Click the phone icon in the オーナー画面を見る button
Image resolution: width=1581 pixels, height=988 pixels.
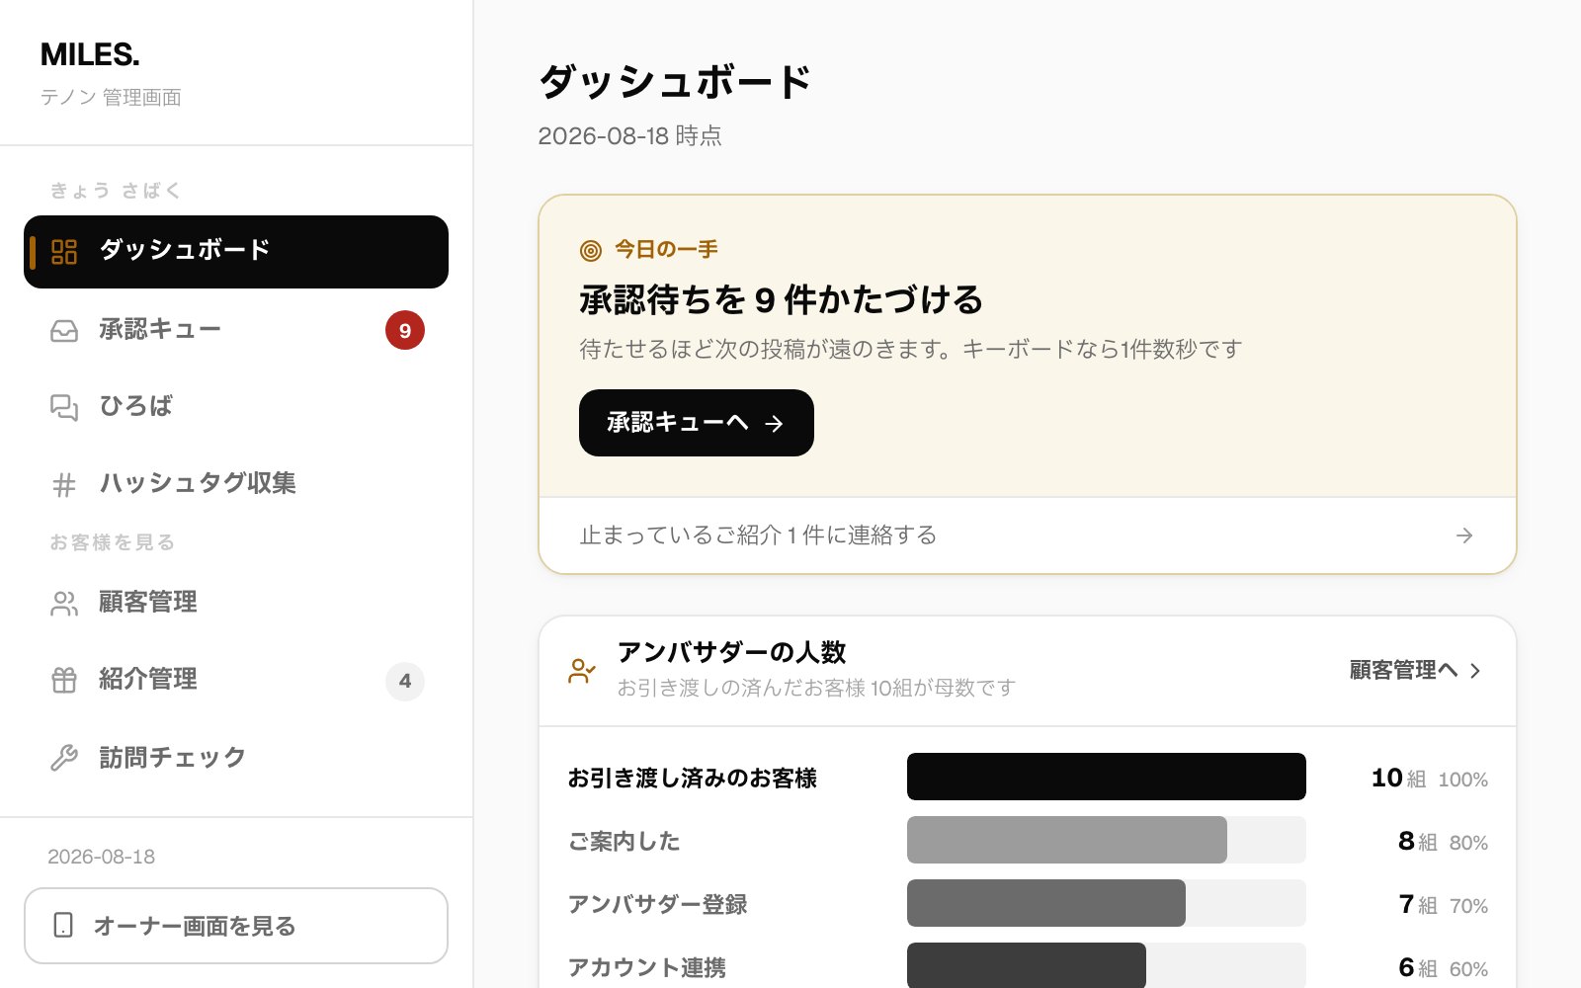tap(63, 925)
